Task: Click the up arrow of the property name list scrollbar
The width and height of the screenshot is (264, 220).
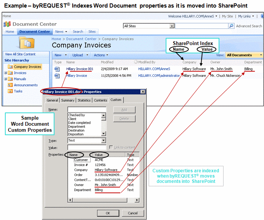Action: (x=104, y=115)
